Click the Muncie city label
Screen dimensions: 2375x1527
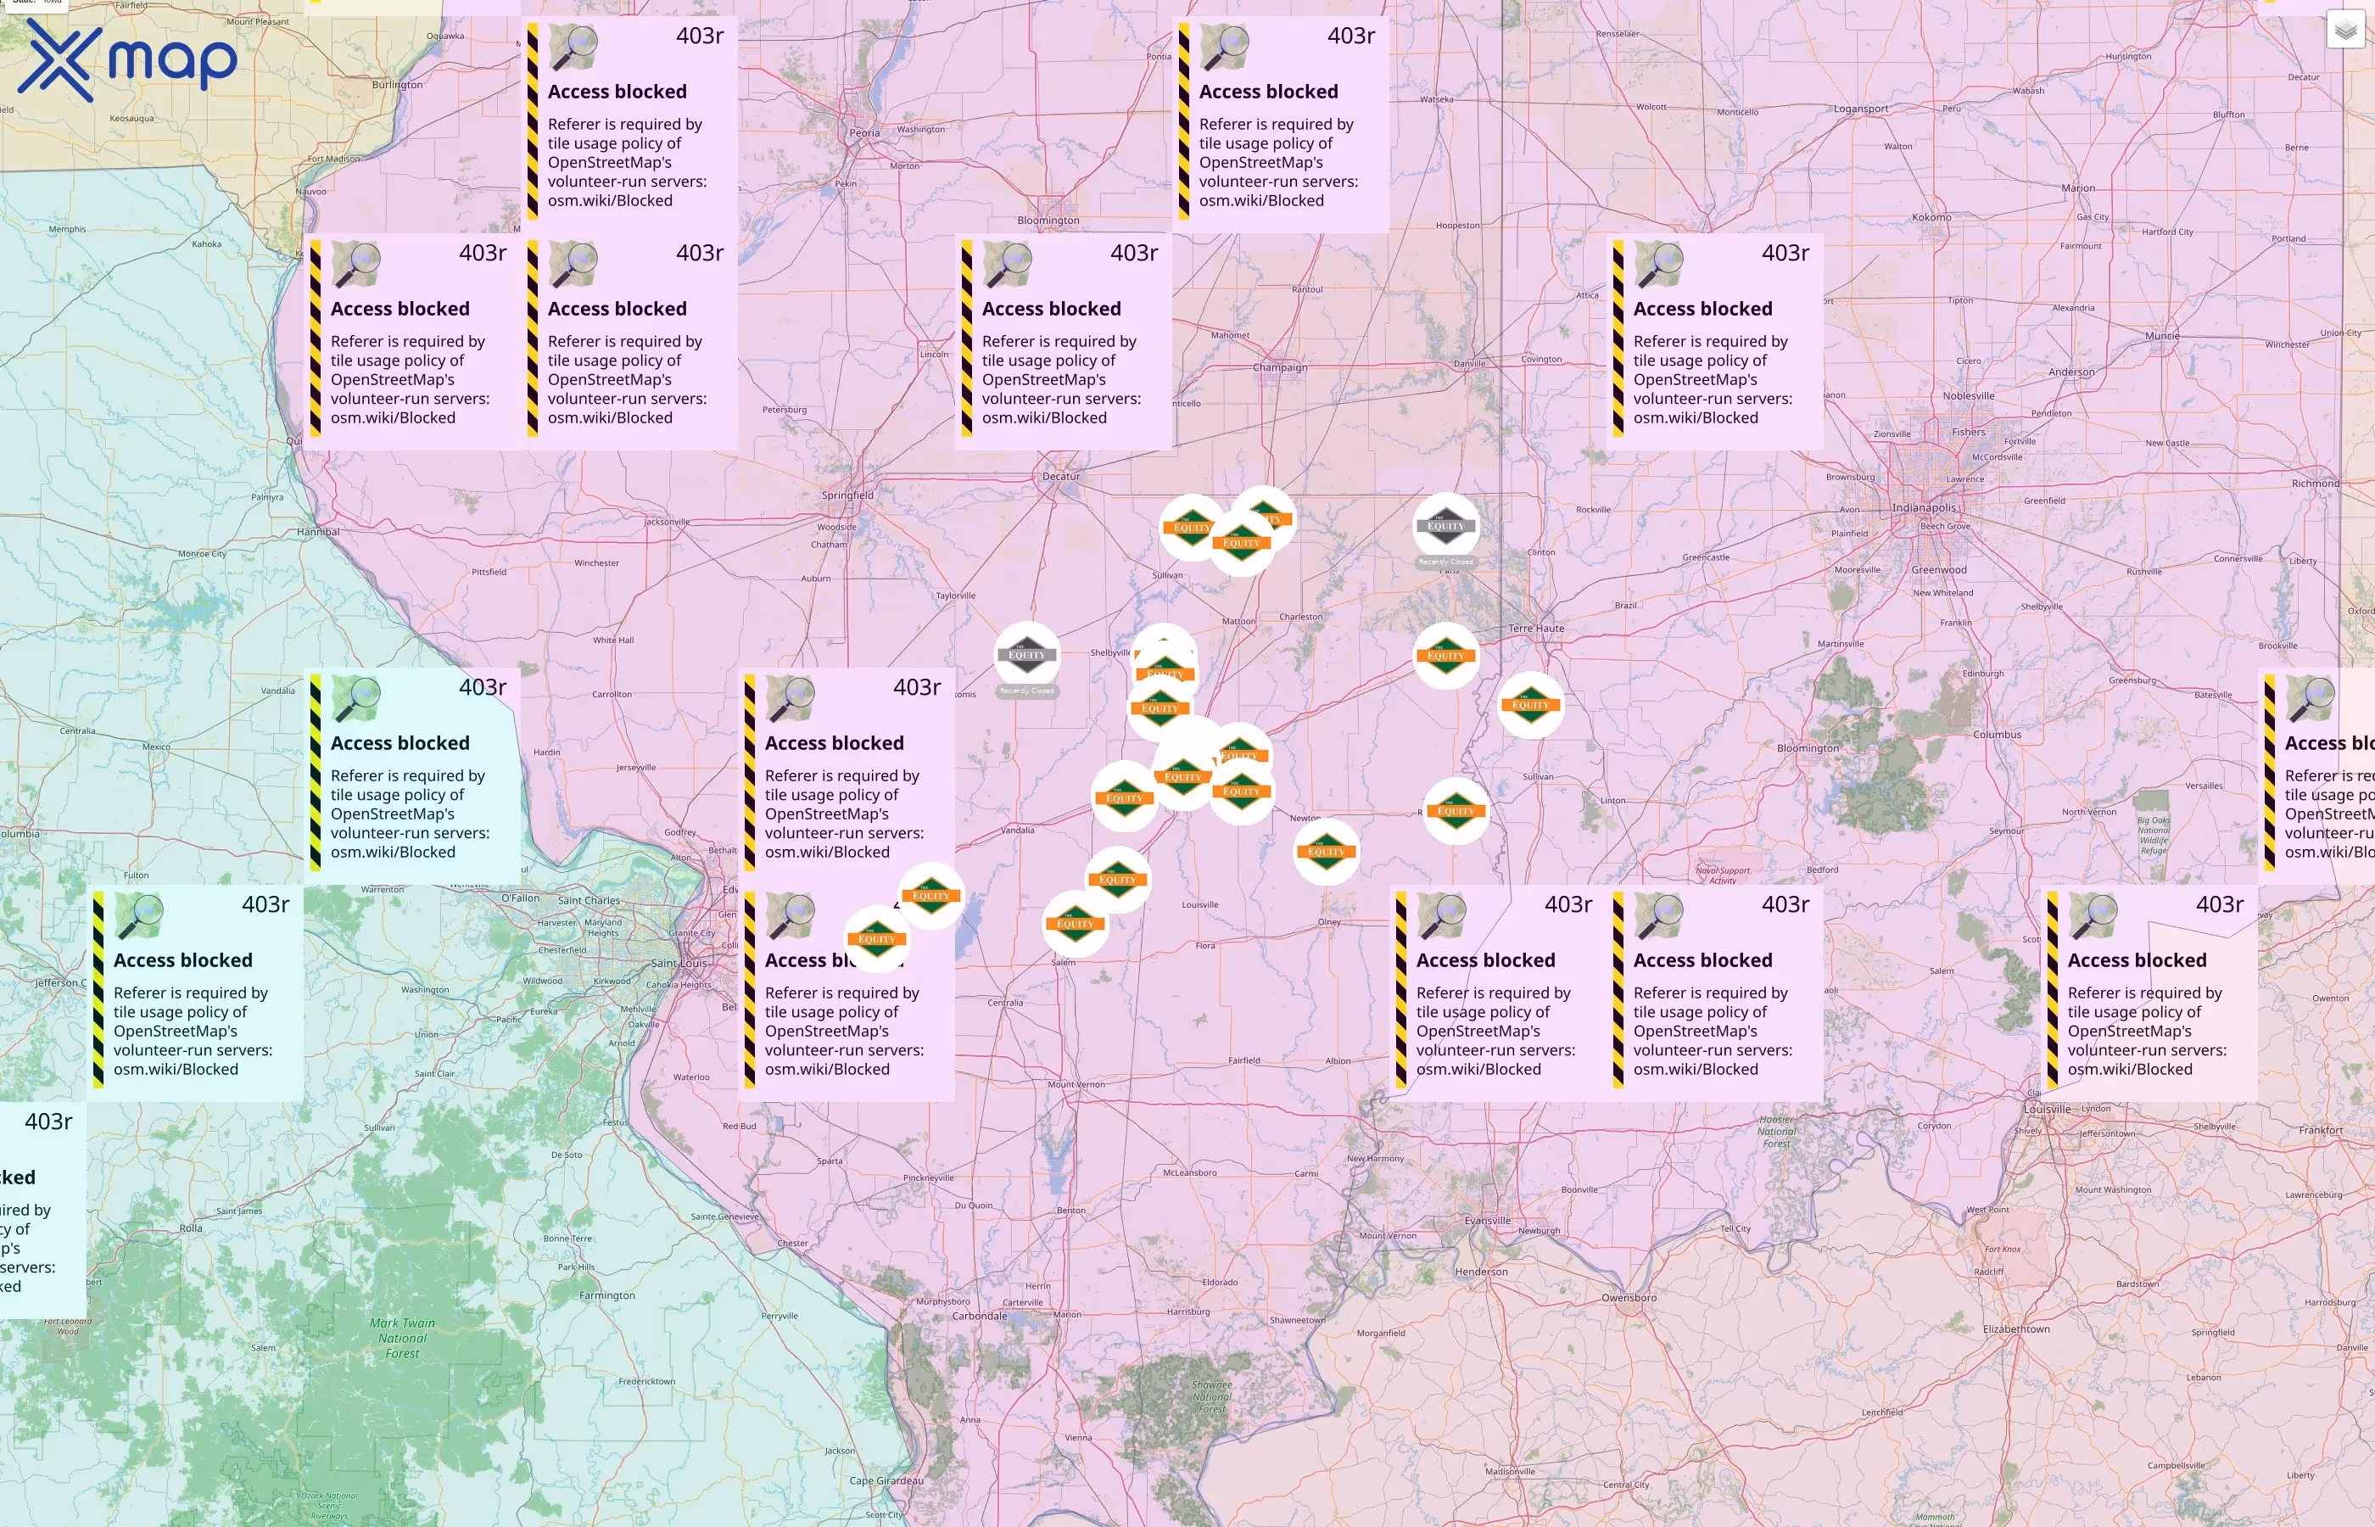(x=2162, y=336)
